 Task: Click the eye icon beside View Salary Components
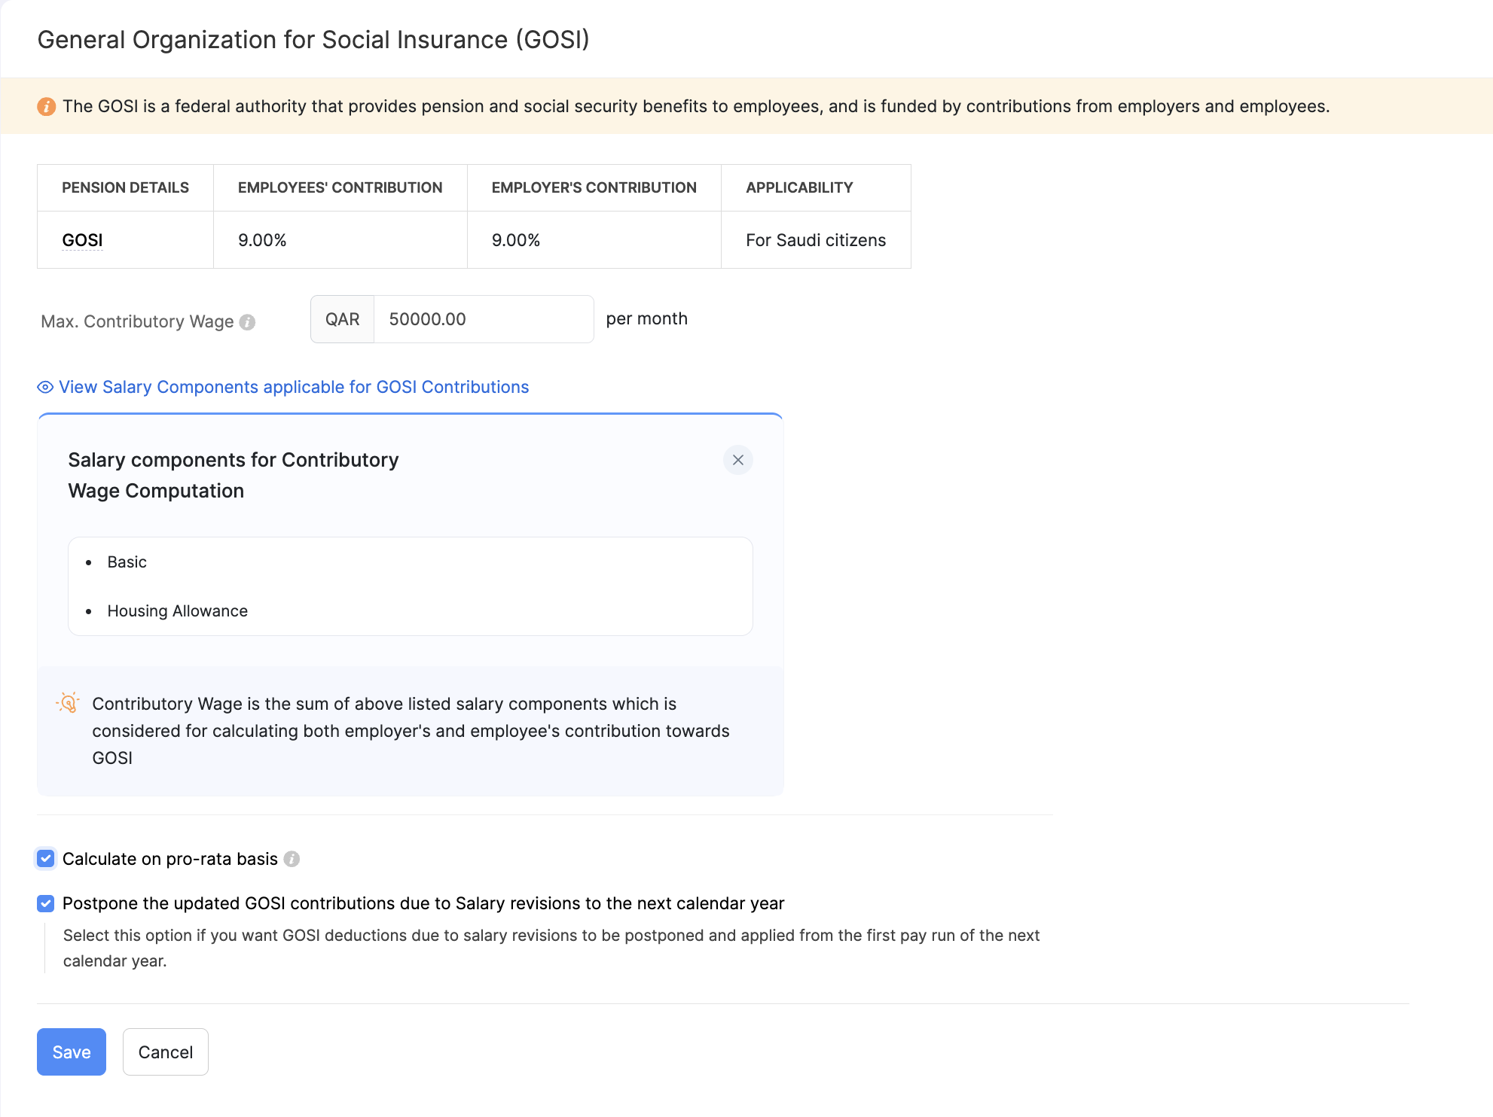click(x=45, y=387)
